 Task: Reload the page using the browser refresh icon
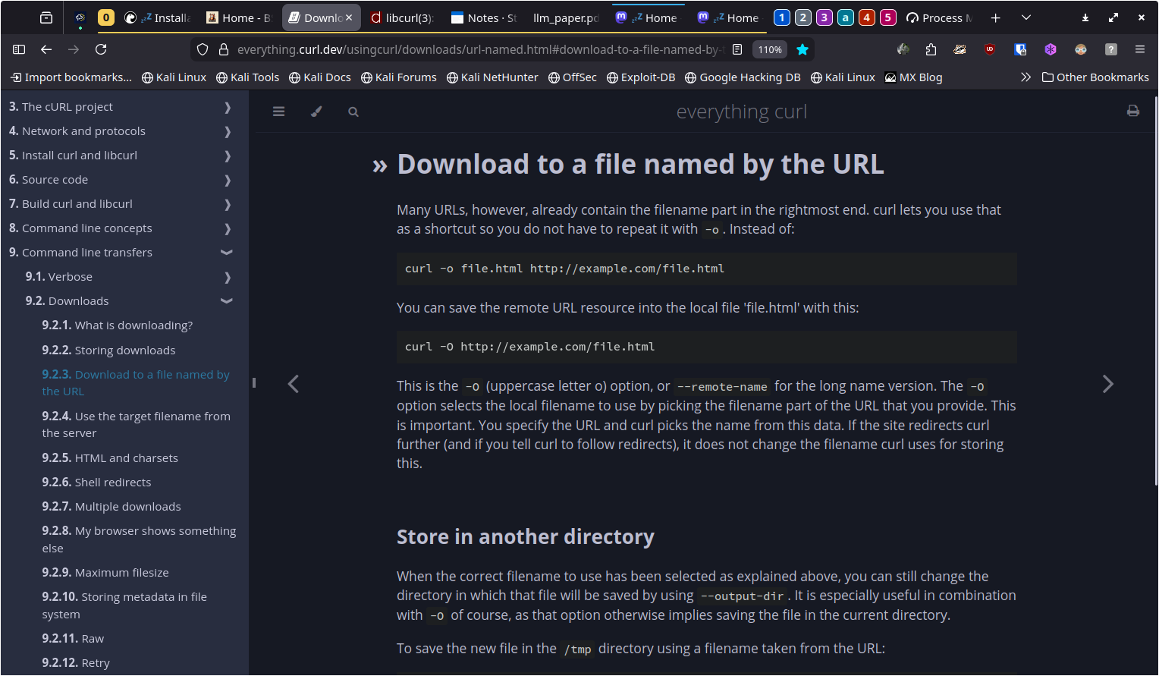[x=101, y=49]
